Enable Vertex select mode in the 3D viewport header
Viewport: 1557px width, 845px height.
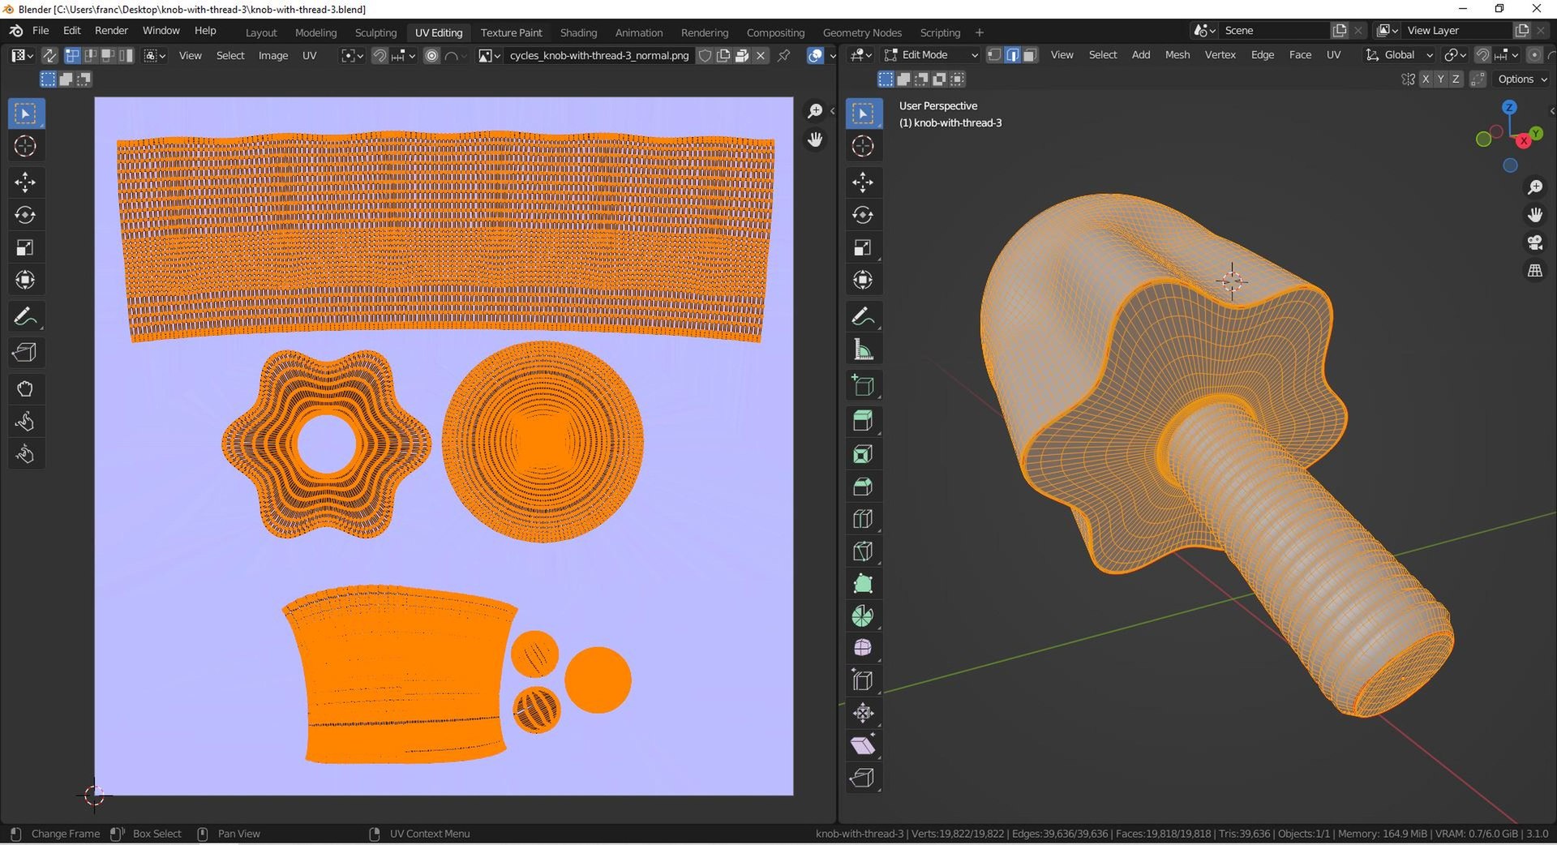(994, 54)
